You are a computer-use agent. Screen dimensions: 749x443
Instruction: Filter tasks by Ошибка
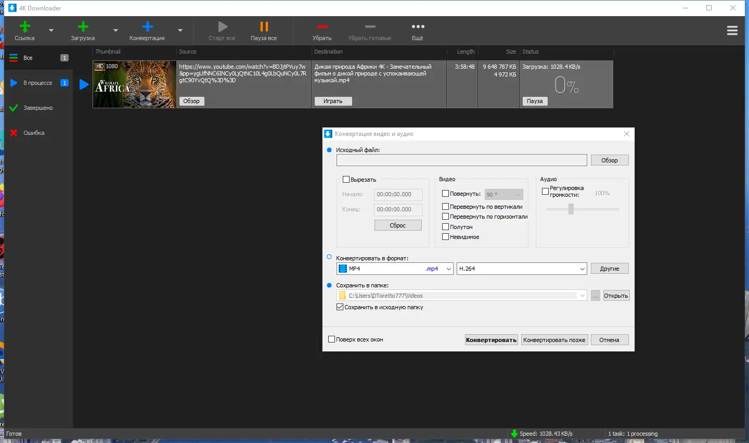pos(39,133)
